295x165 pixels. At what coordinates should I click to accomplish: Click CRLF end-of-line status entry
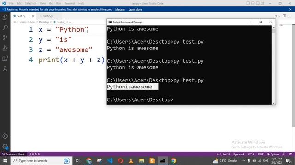(260, 154)
